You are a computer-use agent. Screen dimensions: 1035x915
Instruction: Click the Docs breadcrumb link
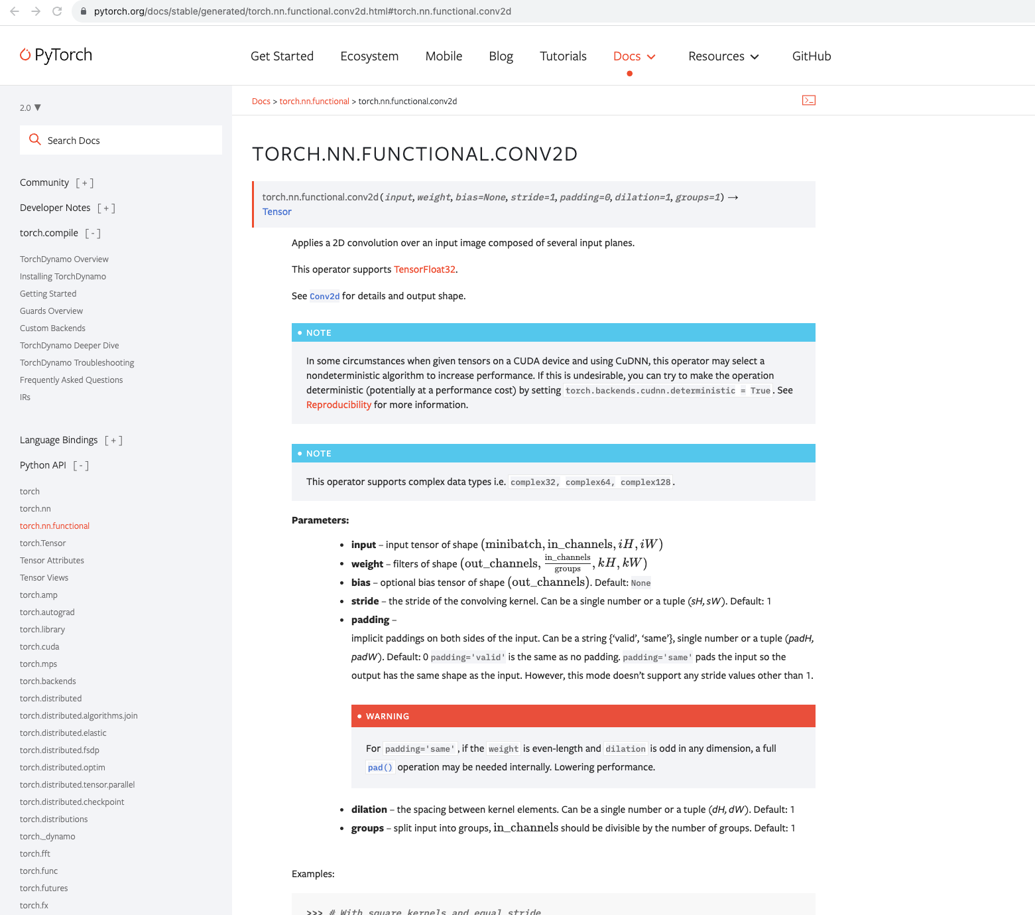[261, 101]
